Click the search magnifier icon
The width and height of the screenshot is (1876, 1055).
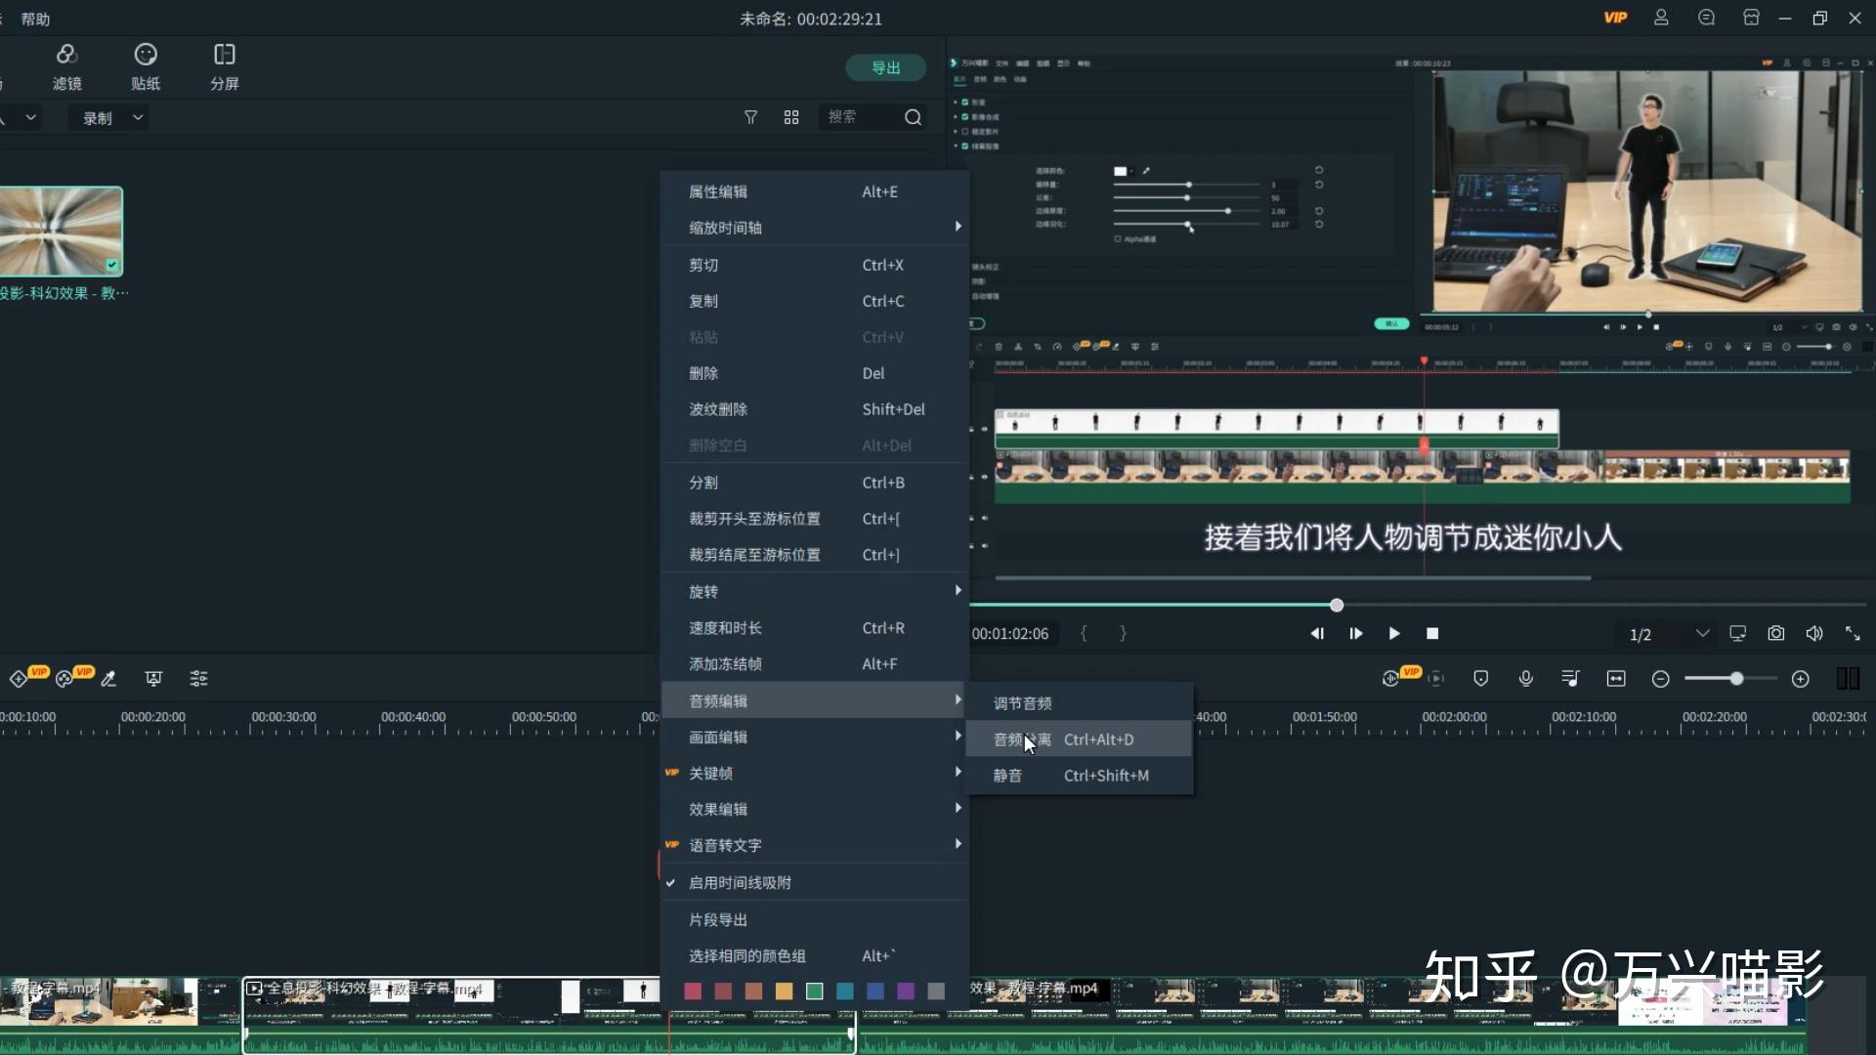913,117
